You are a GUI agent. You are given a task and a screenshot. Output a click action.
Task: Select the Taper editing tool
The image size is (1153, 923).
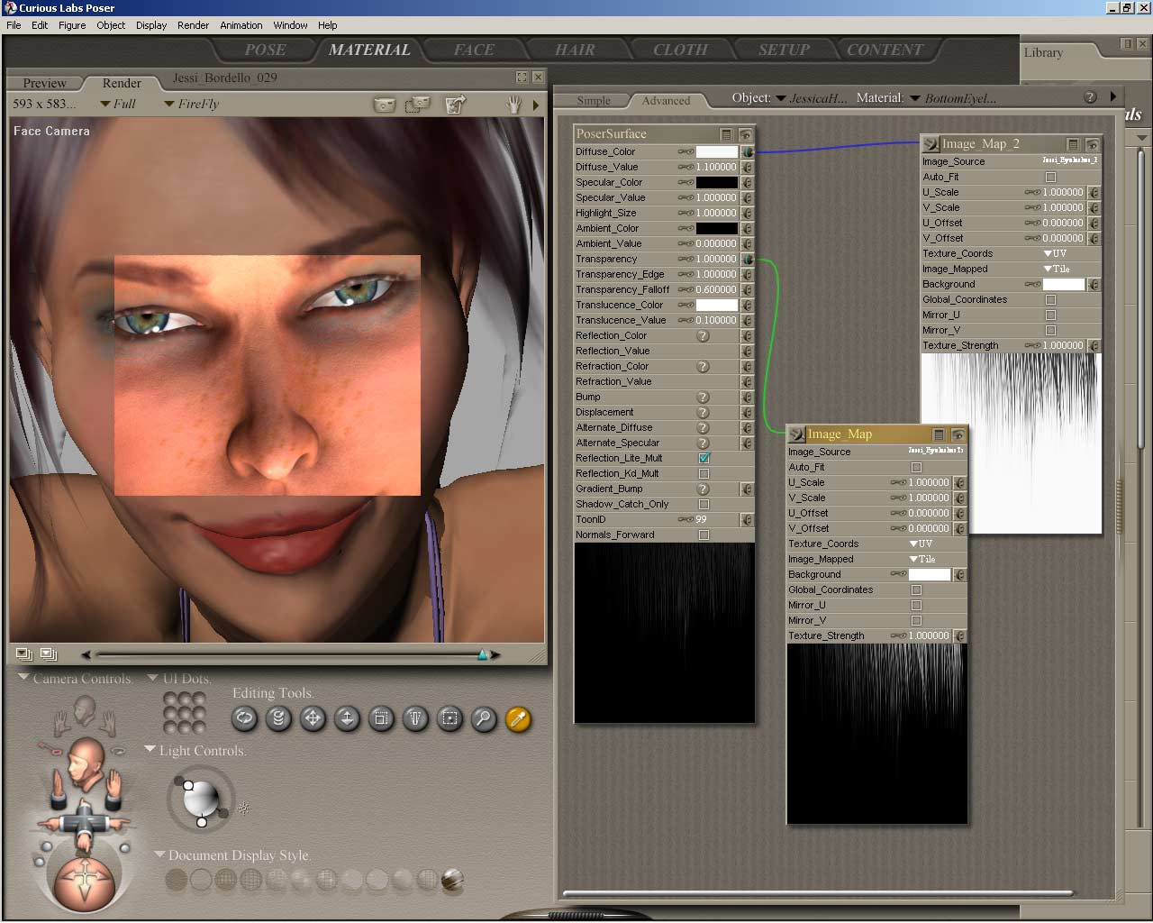(x=415, y=718)
